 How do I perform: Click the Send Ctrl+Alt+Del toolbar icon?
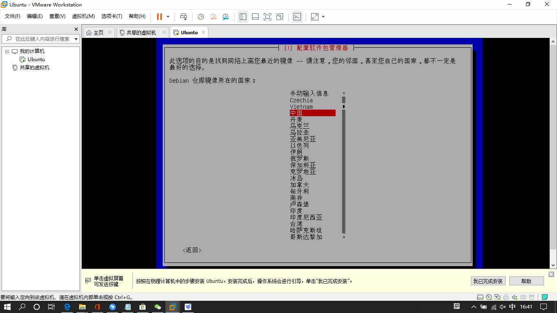click(x=183, y=17)
